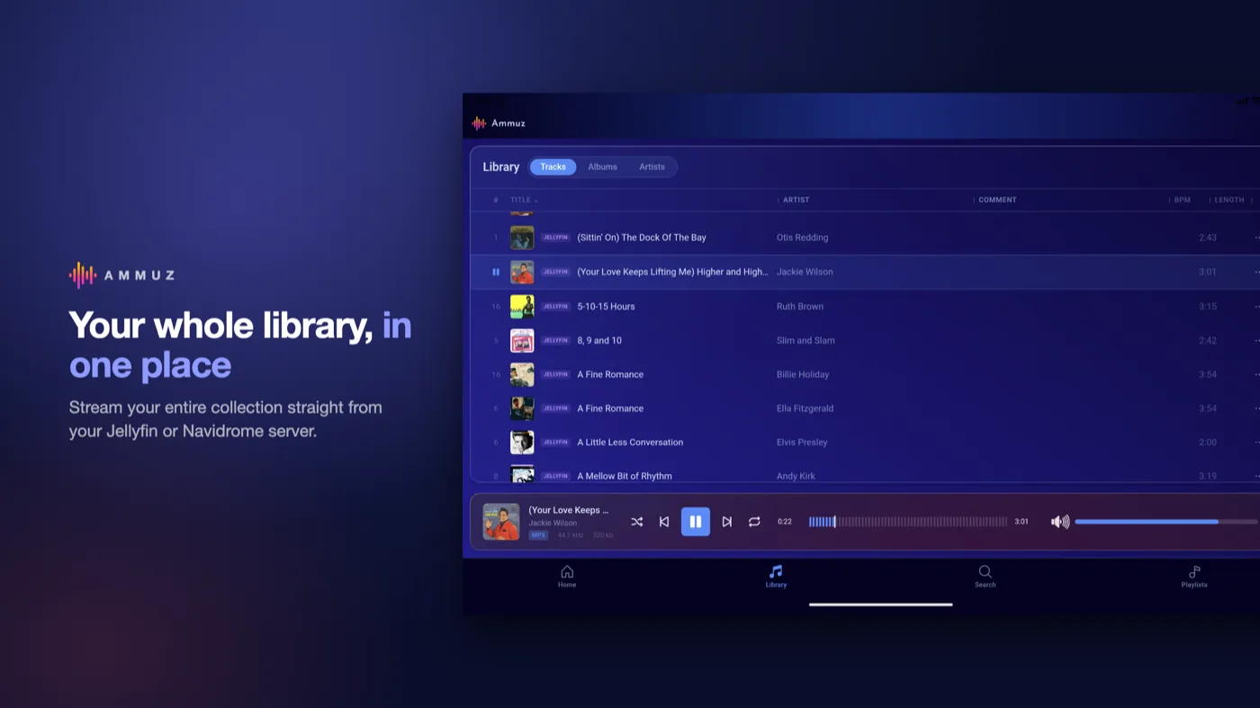Image resolution: width=1260 pixels, height=708 pixels.
Task: Click Jackie Wilson name in player bar
Action: tap(553, 523)
